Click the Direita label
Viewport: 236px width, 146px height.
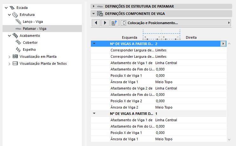(191, 37)
